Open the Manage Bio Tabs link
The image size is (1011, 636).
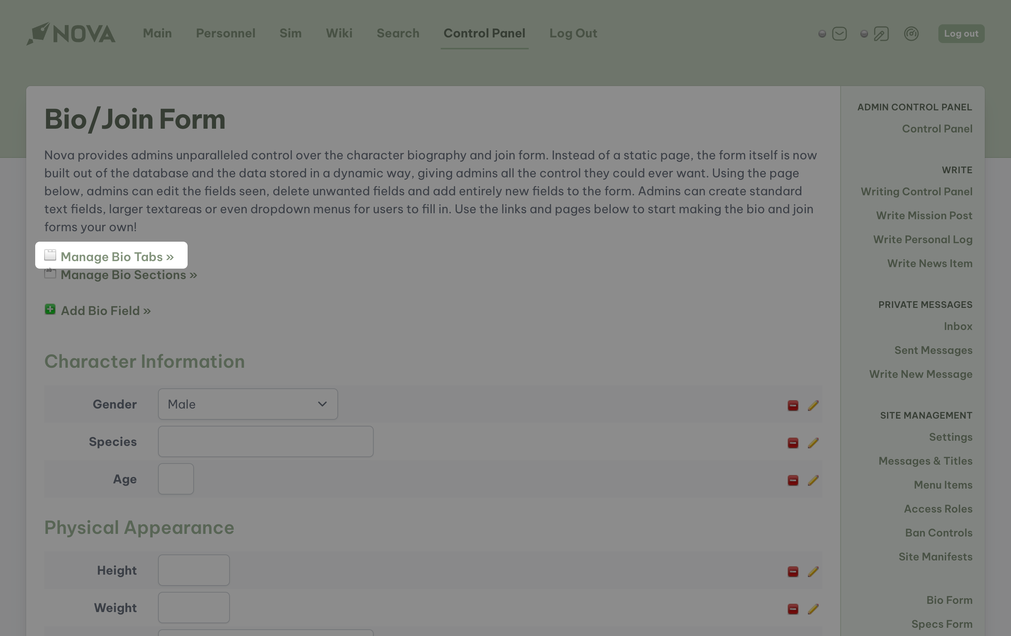pyautogui.click(x=117, y=257)
